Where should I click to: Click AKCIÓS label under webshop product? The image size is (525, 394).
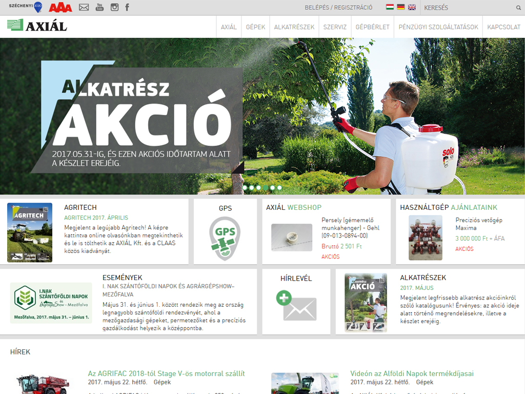[331, 257]
